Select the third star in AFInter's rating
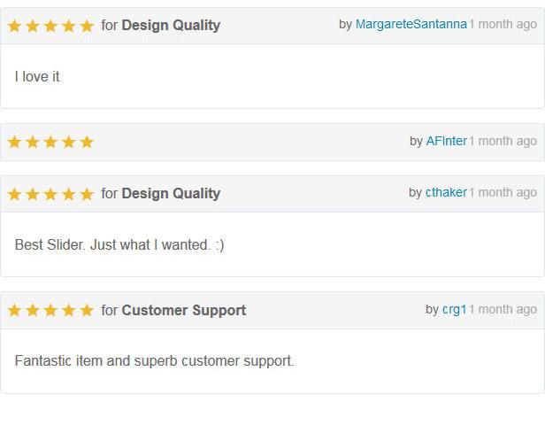Screen dimensions: 545x433 click(50, 142)
